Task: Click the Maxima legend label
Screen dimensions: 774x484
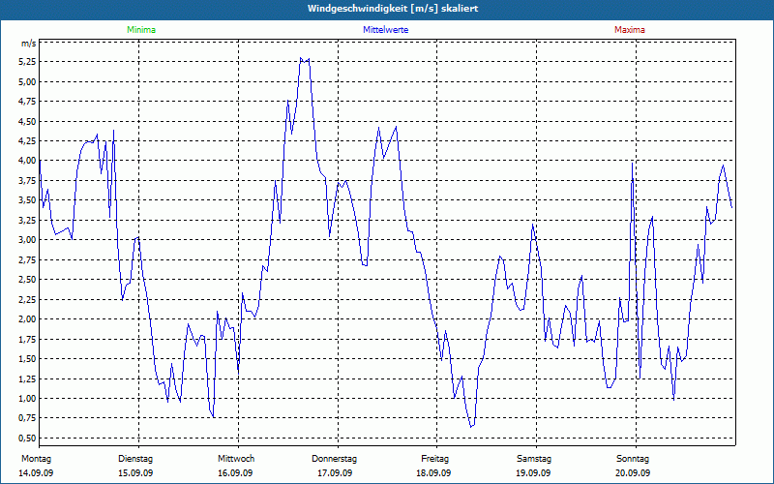Action: 630,30
